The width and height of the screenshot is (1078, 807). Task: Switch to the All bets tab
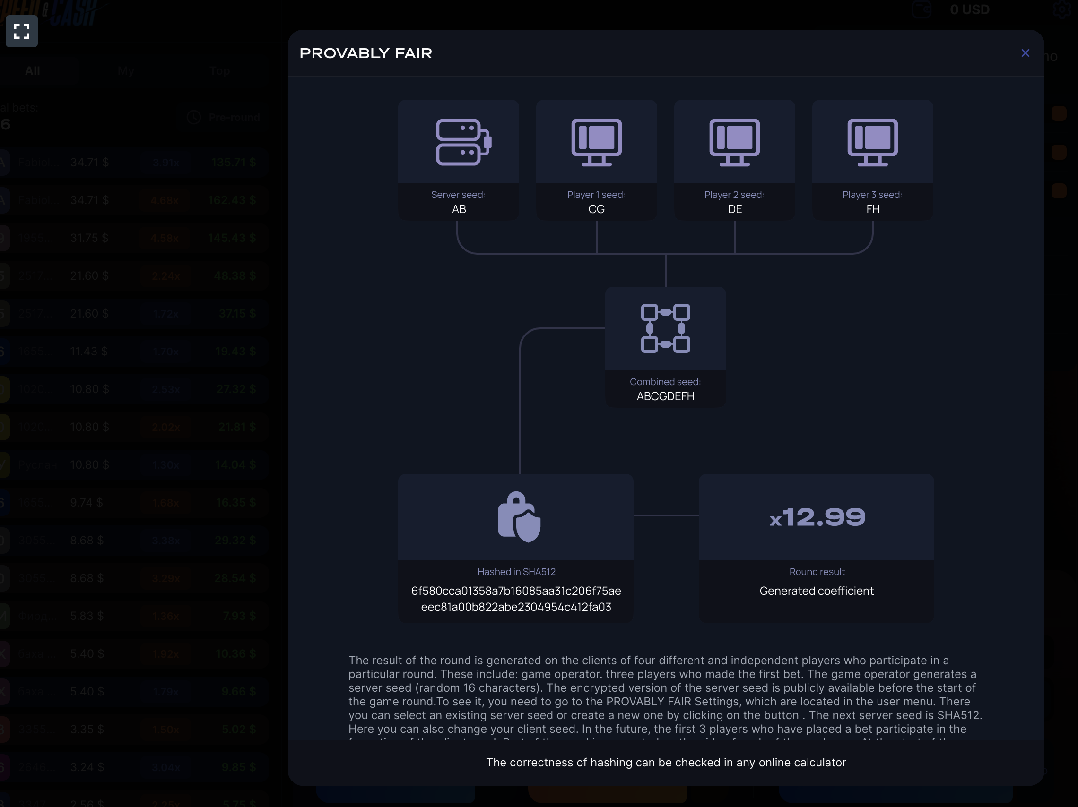33,71
